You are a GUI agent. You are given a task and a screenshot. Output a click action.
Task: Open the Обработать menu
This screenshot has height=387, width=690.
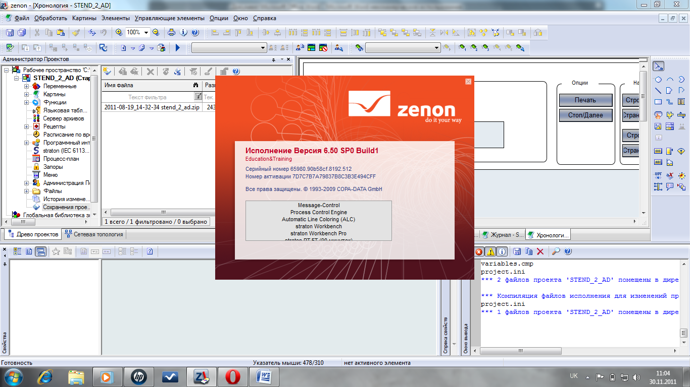(x=51, y=18)
